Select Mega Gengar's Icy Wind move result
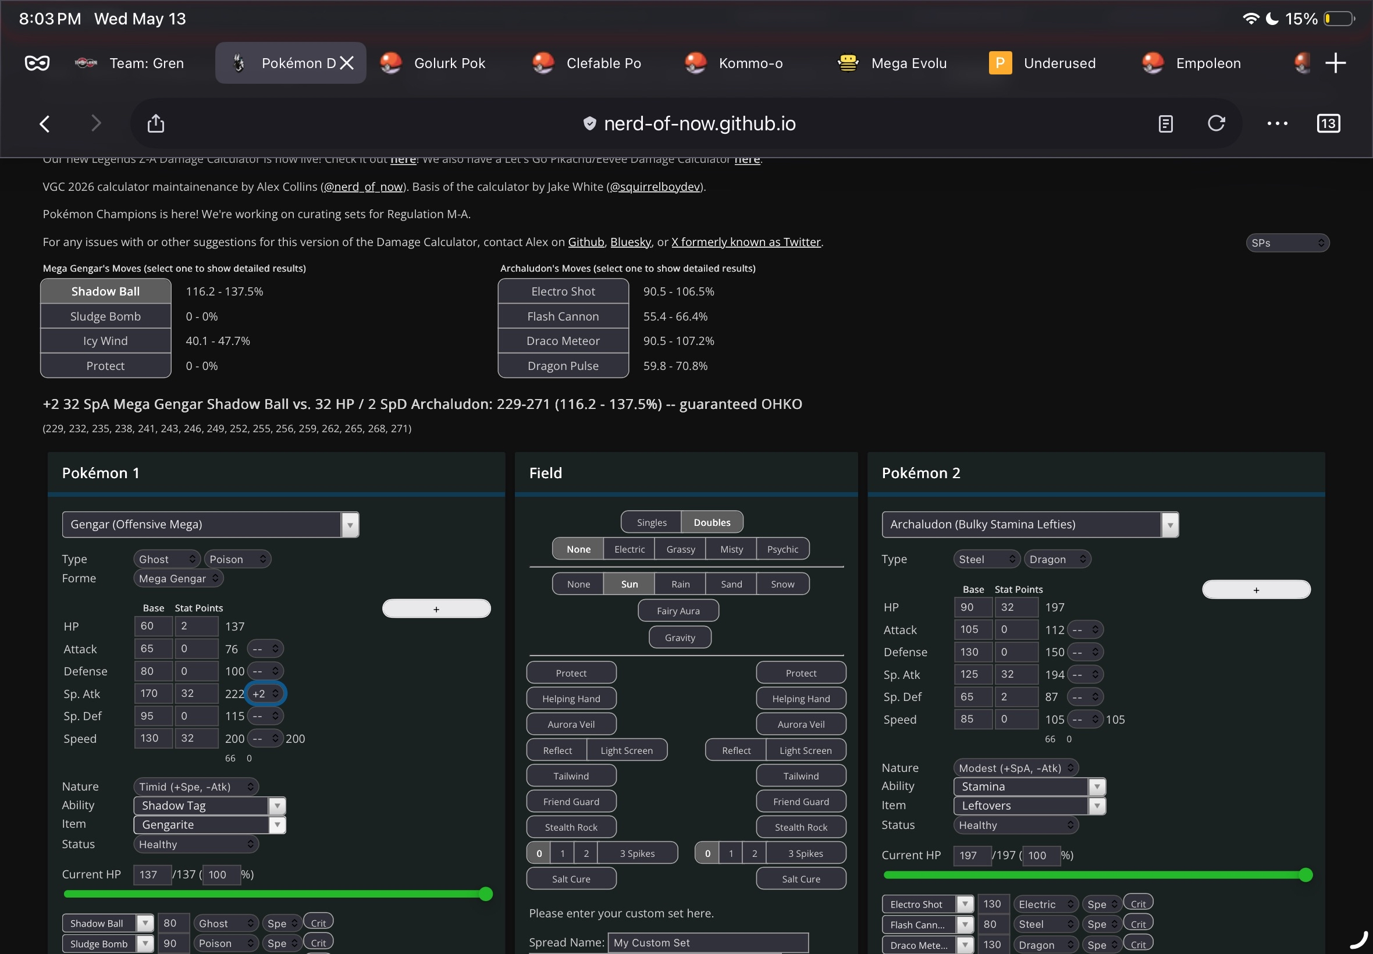Screen dimensions: 1373x954 (x=106, y=341)
